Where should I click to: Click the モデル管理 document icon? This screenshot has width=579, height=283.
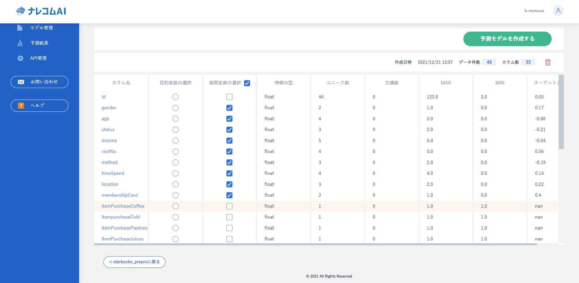tap(20, 28)
